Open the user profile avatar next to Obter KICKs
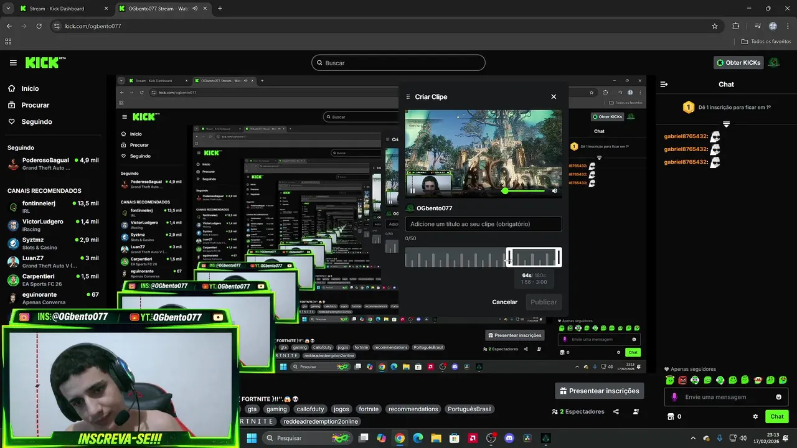The image size is (797, 448). [774, 62]
